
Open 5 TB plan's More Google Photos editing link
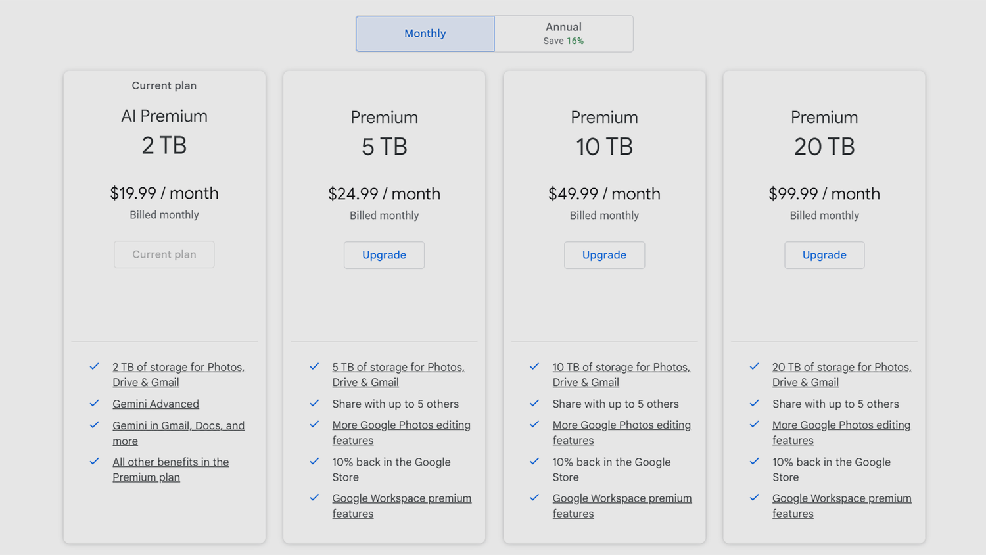coord(401,425)
